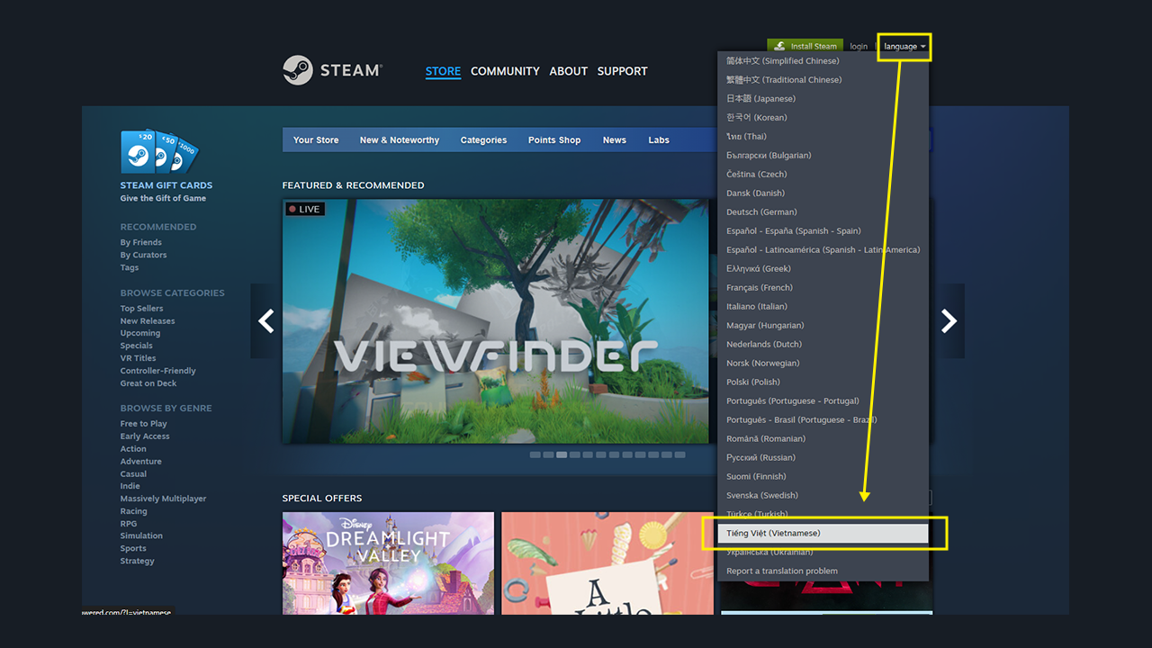Select Hungarian language
Viewport: 1152px width, 648px height.
click(x=823, y=326)
